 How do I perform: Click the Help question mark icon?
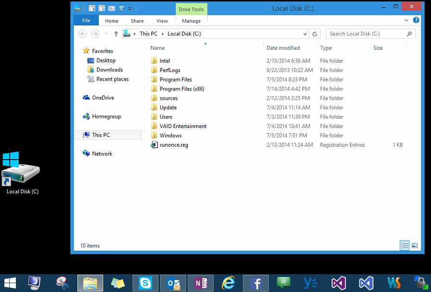click(416, 20)
